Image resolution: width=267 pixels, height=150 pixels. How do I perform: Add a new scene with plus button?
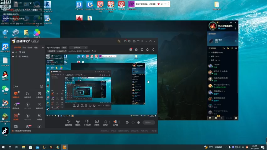(43, 48)
